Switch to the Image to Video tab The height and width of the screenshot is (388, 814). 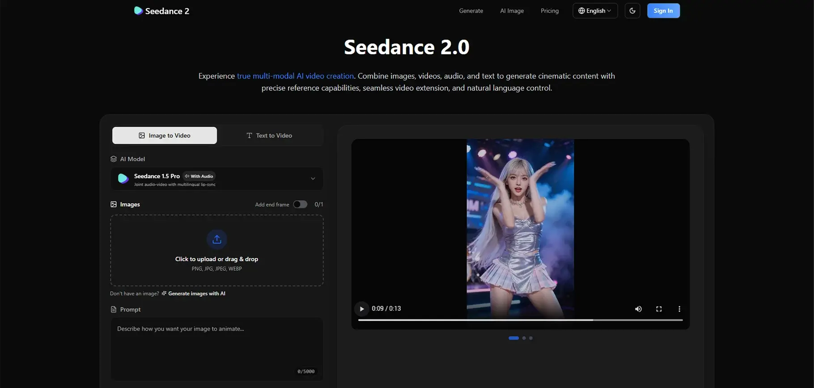click(x=165, y=136)
